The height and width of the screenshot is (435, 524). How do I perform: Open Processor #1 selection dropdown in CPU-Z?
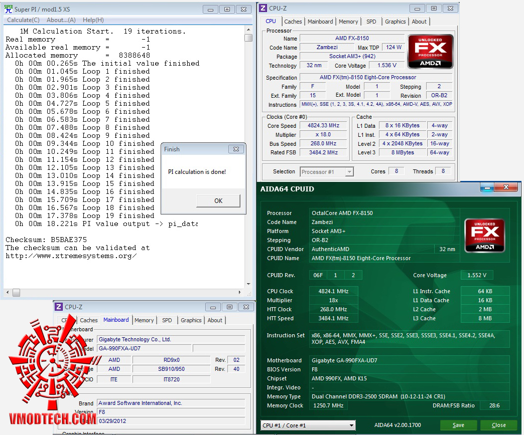[x=327, y=172]
